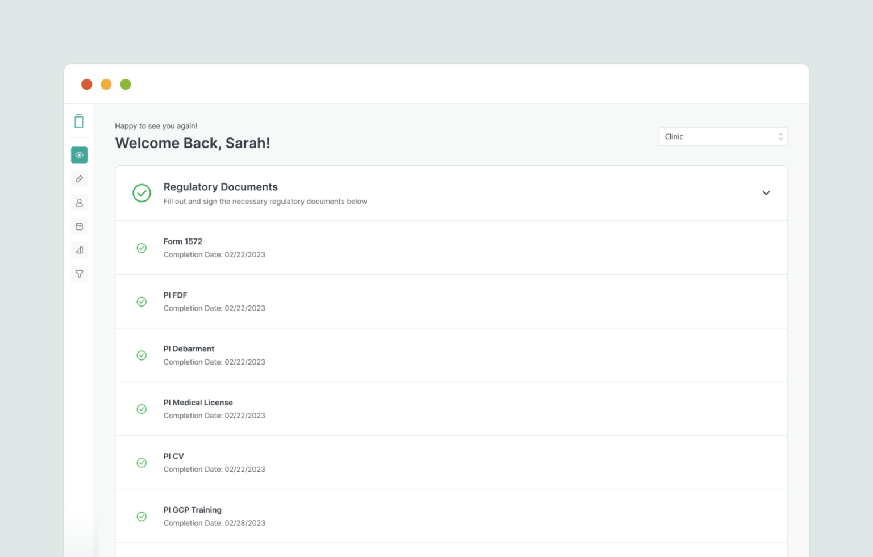Screen dimensions: 873x557
Task: Open the test tube lab section
Action: pos(79,179)
